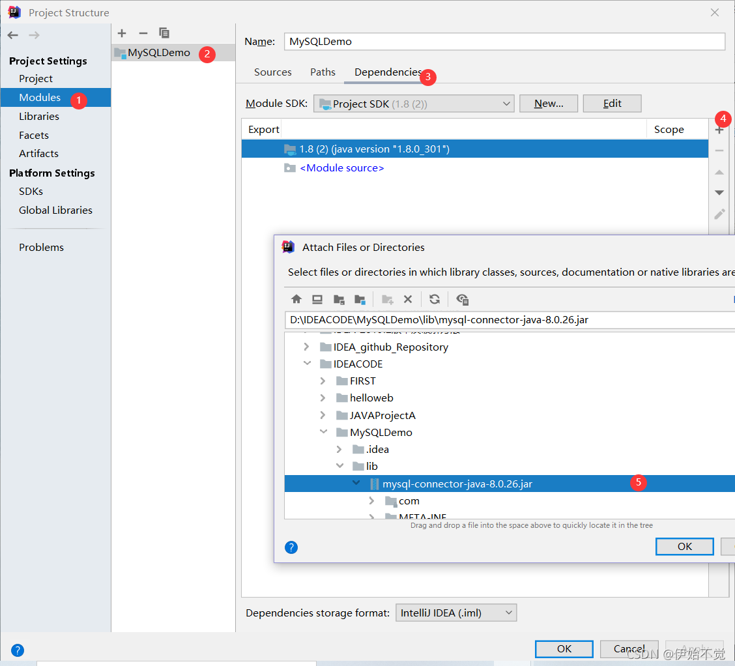Viewport: 735px width, 666px height.
Task: Expand FIRST folder
Action: (323, 381)
